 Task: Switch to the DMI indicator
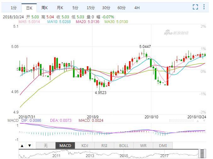pyautogui.click(x=163, y=145)
